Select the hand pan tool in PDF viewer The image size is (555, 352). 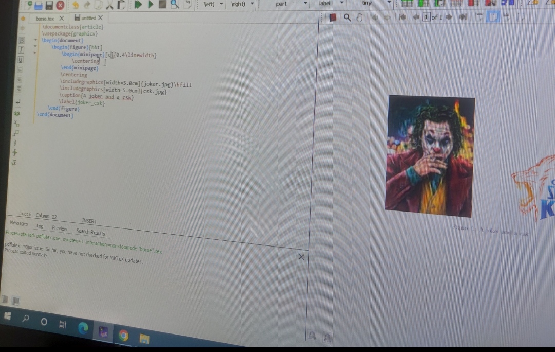[x=360, y=17]
